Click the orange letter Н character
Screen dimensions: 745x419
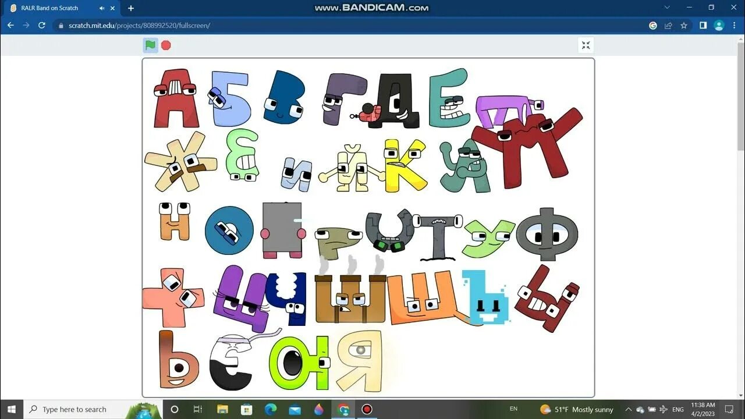point(175,221)
